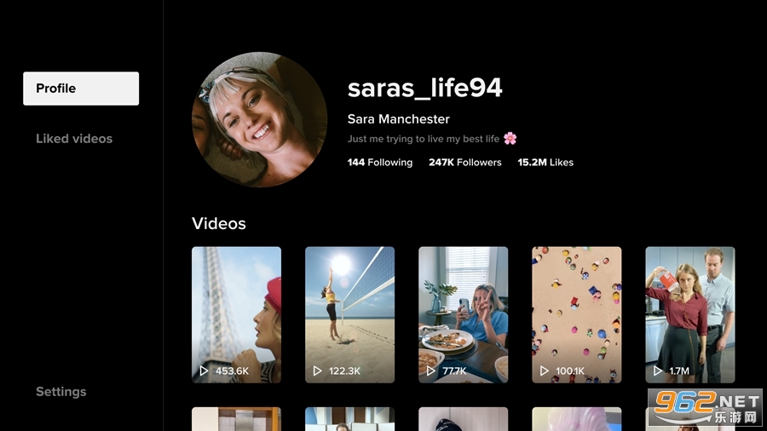Open the beach volleyball video thumbnail

(349, 314)
